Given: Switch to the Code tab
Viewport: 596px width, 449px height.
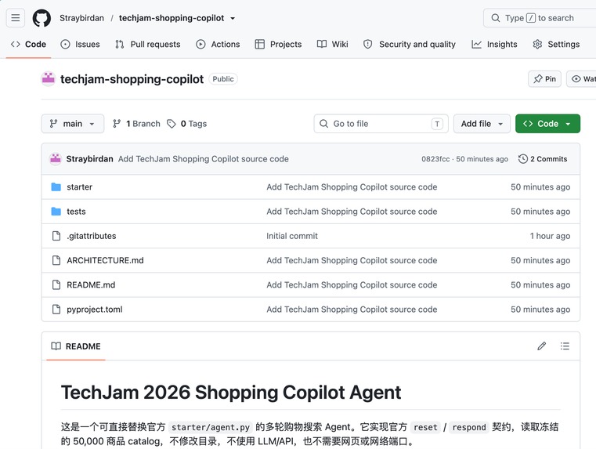Looking at the screenshot, I should tap(28, 44).
